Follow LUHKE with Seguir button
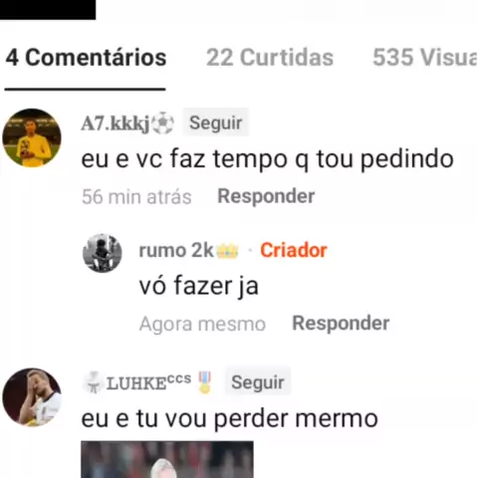Viewport: 478px width, 478px height. 258,381
